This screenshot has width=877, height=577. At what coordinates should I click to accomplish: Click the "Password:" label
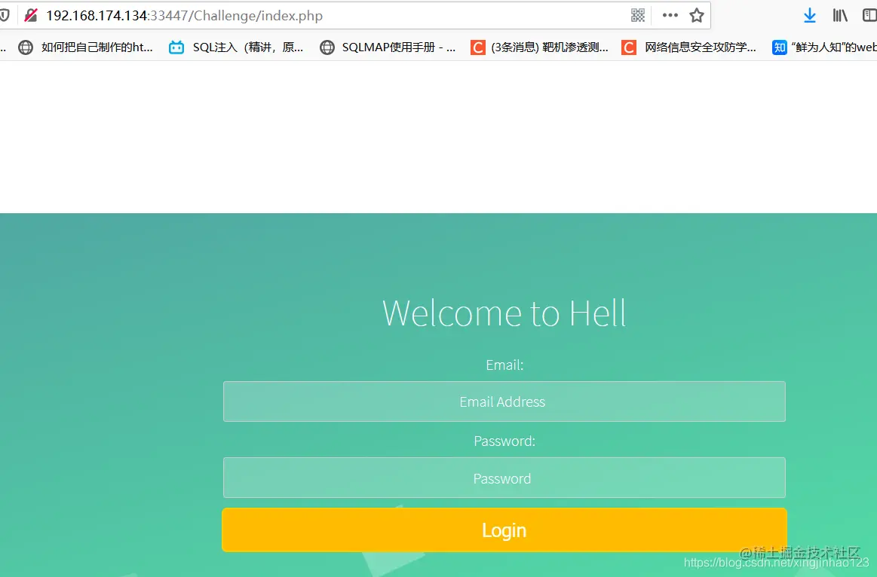[504, 441]
